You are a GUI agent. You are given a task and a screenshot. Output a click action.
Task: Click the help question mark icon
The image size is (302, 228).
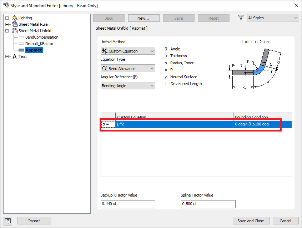coord(7,221)
